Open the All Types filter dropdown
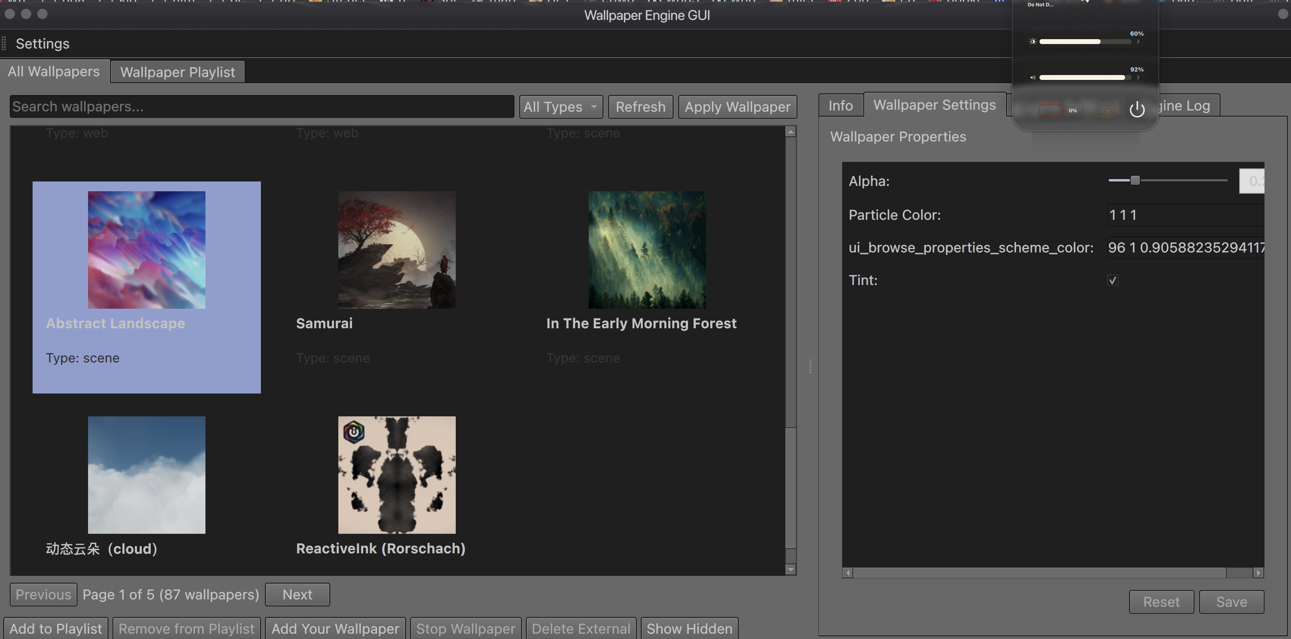This screenshot has width=1291, height=639. [561, 107]
